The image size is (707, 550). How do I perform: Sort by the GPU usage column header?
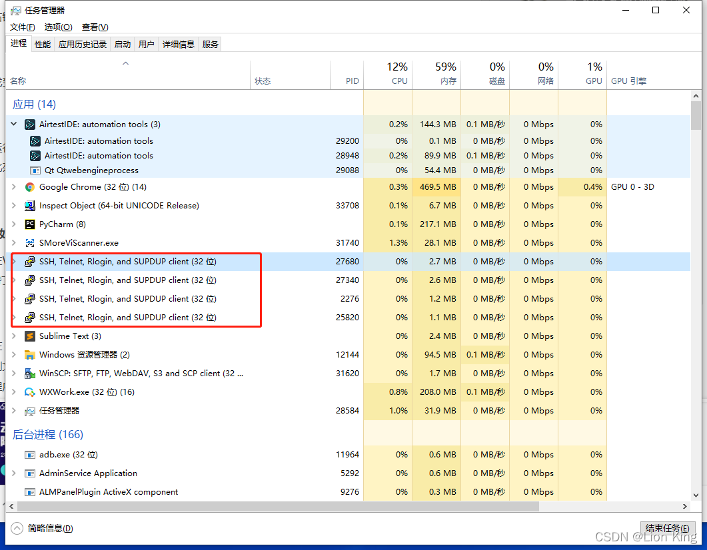582,75
